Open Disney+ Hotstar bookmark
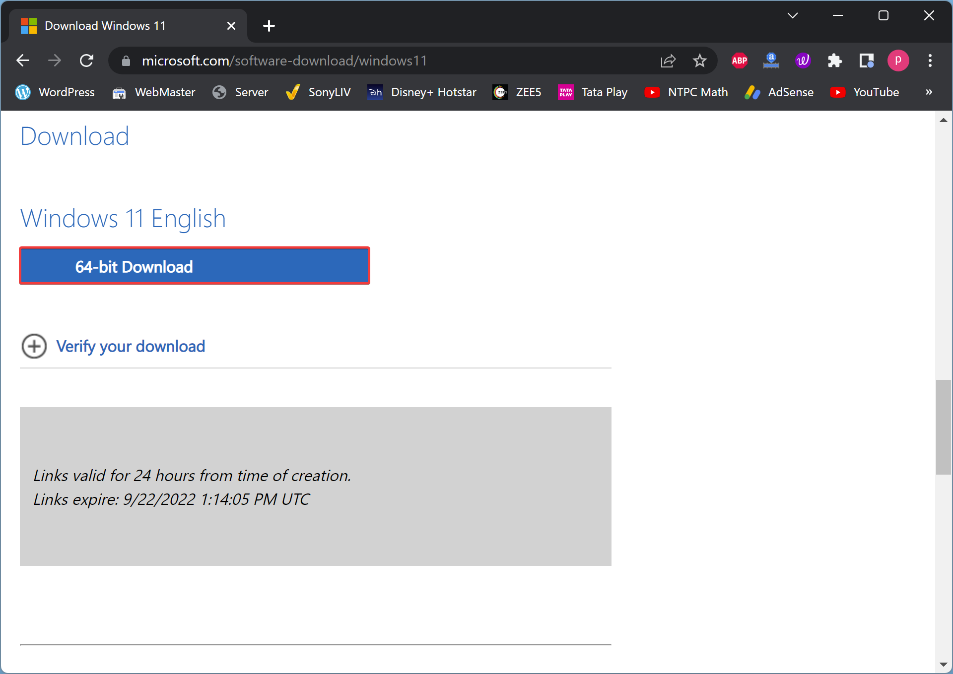953x674 pixels. pyautogui.click(x=422, y=92)
